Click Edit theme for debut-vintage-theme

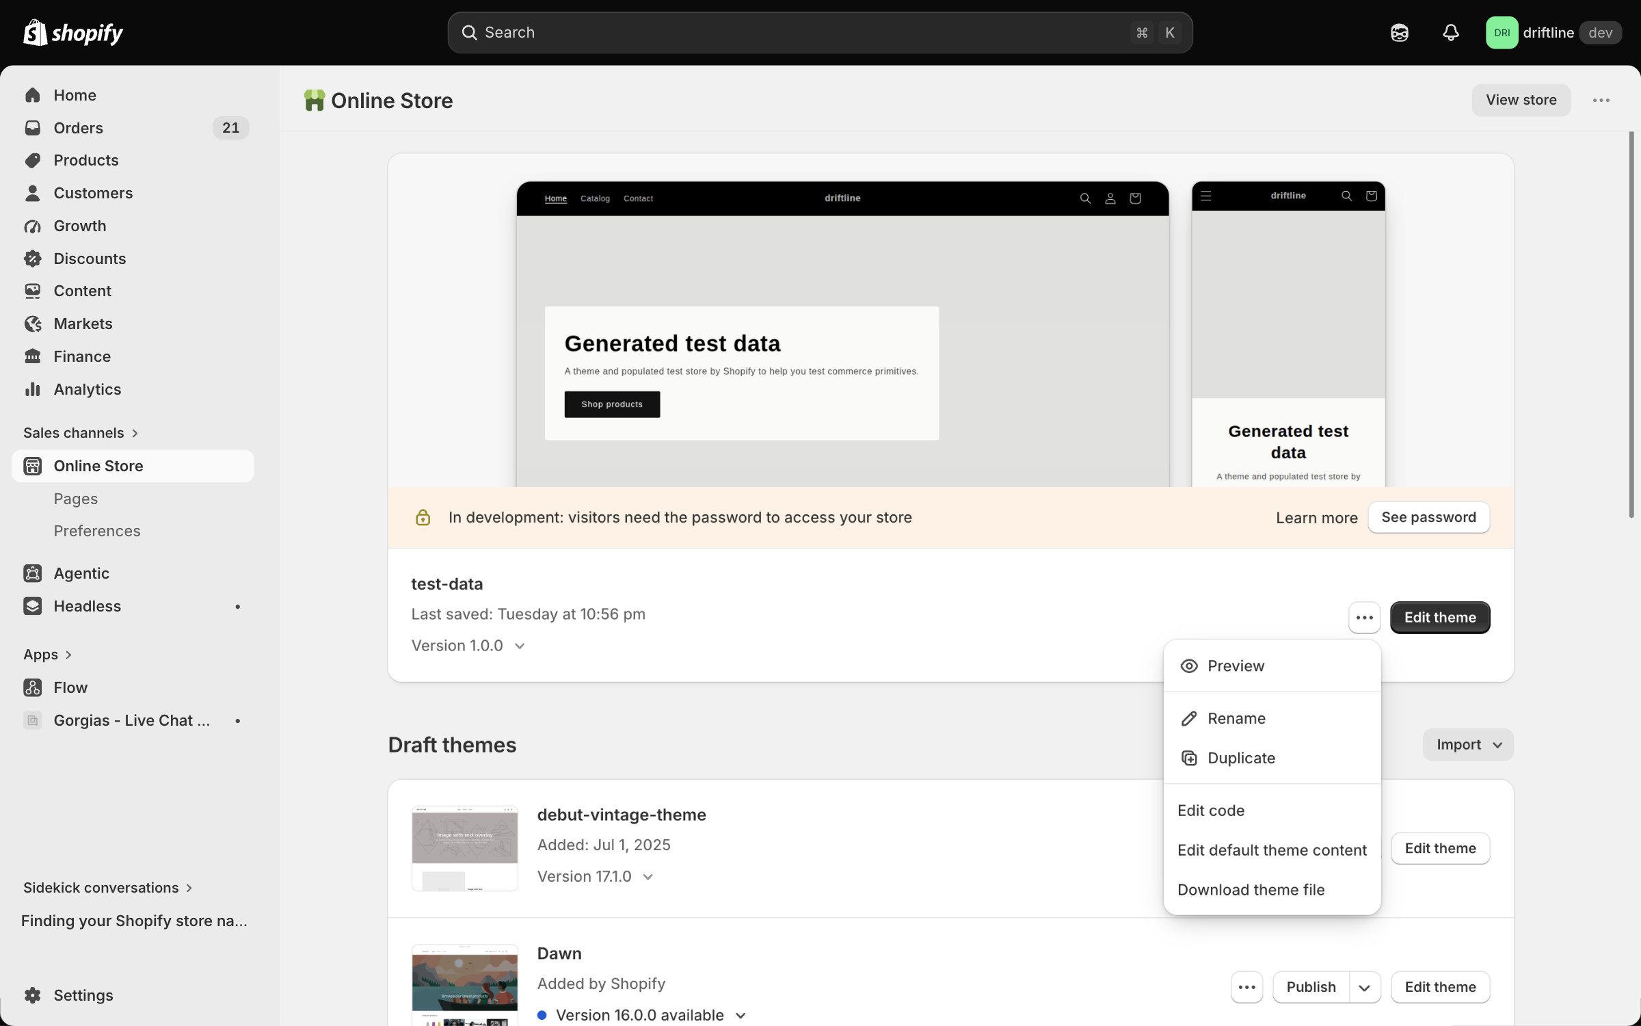pos(1440,848)
